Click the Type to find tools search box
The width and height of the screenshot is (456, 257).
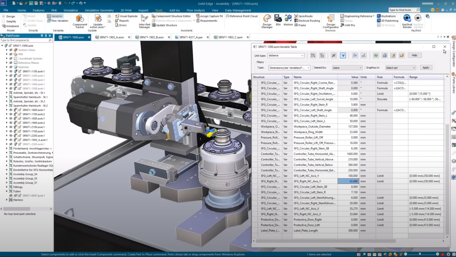(402, 10)
